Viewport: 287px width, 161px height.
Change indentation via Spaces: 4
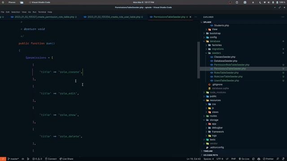(x=209, y=159)
